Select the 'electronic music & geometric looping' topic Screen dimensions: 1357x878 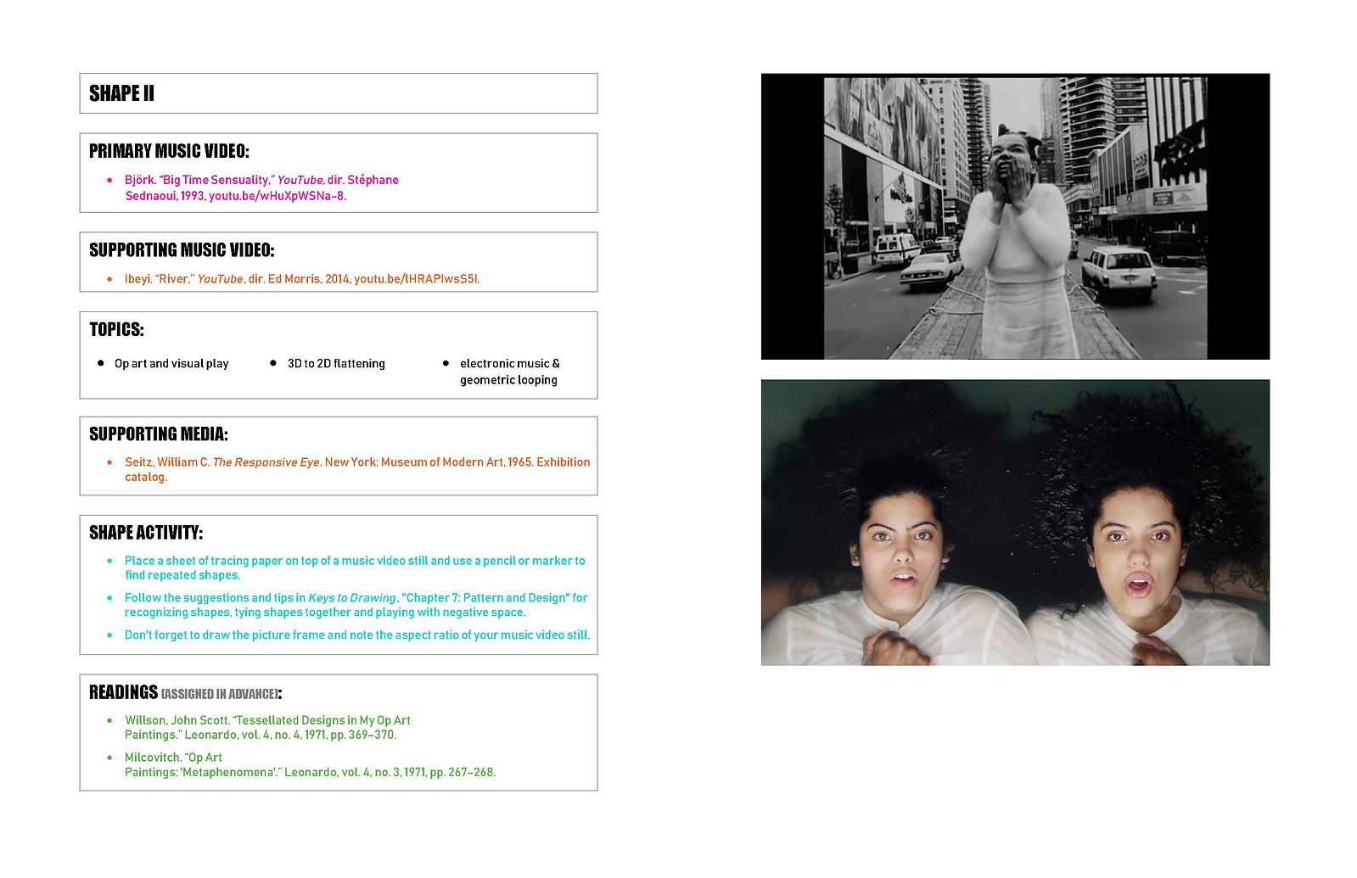pyautogui.click(x=510, y=372)
